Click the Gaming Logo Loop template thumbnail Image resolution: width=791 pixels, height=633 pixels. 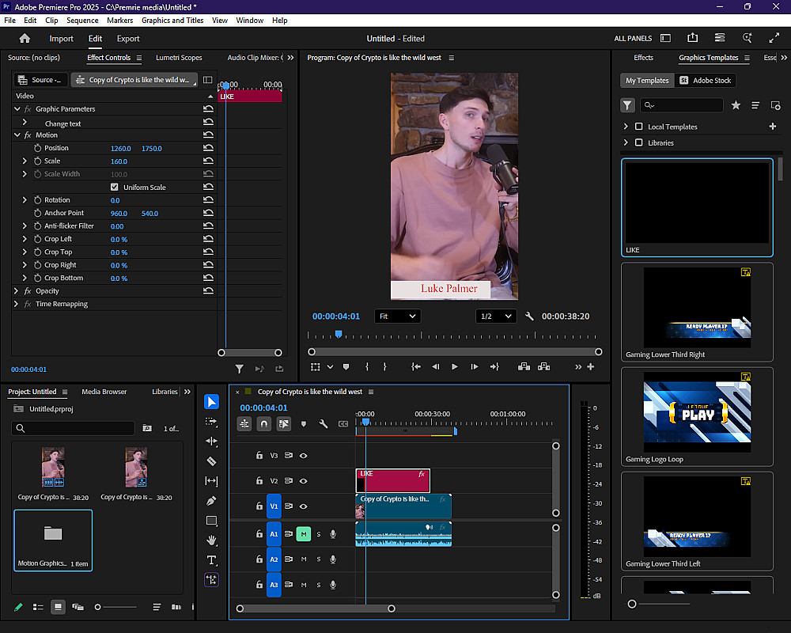697,410
